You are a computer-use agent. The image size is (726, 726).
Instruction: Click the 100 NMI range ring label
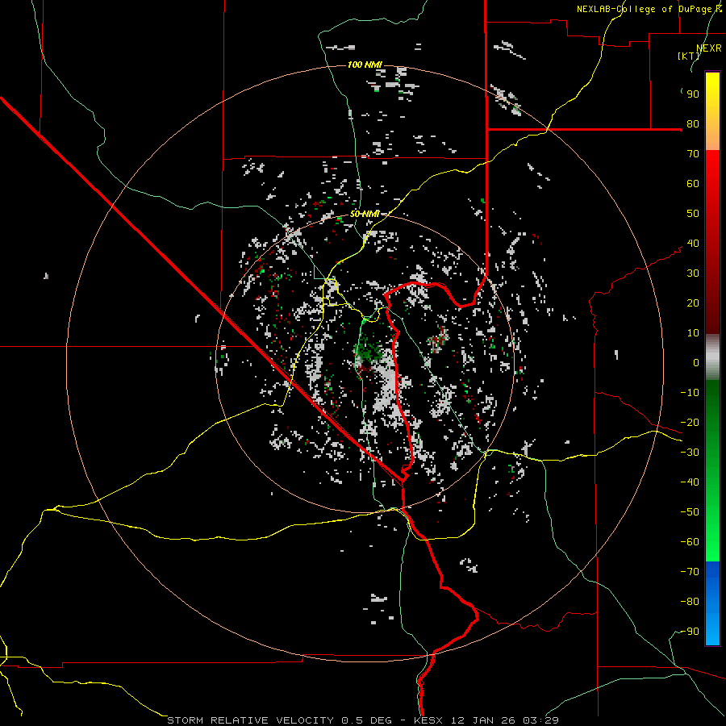coord(365,65)
